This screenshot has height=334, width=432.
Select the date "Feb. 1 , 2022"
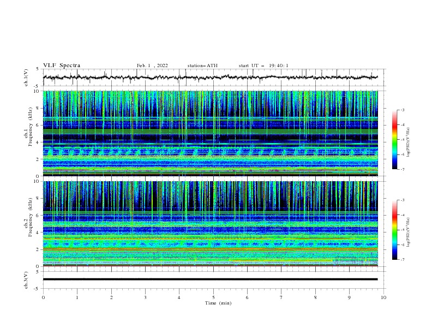coord(152,65)
